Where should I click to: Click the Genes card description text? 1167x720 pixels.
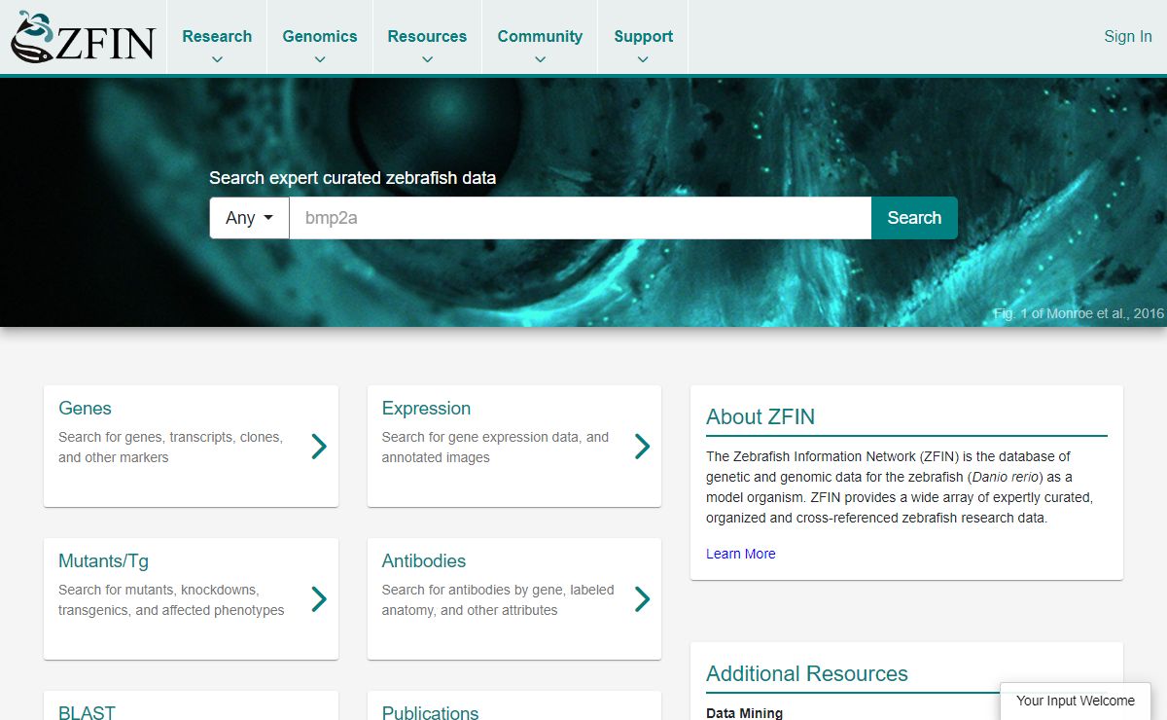[171, 448]
